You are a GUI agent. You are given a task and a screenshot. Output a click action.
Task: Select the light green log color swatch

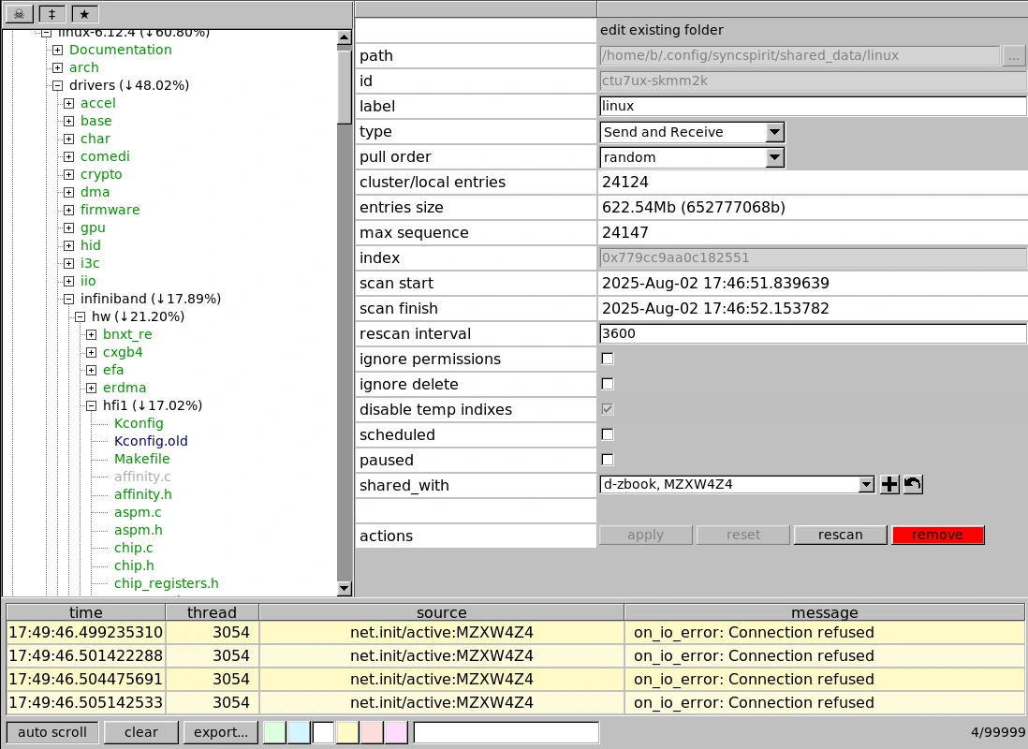tap(275, 732)
